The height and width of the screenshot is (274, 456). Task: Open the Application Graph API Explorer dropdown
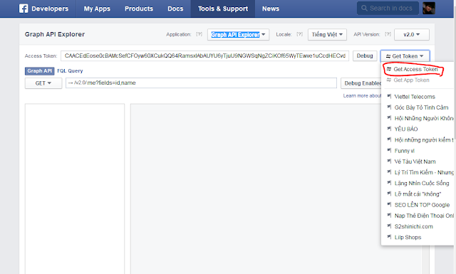point(238,35)
